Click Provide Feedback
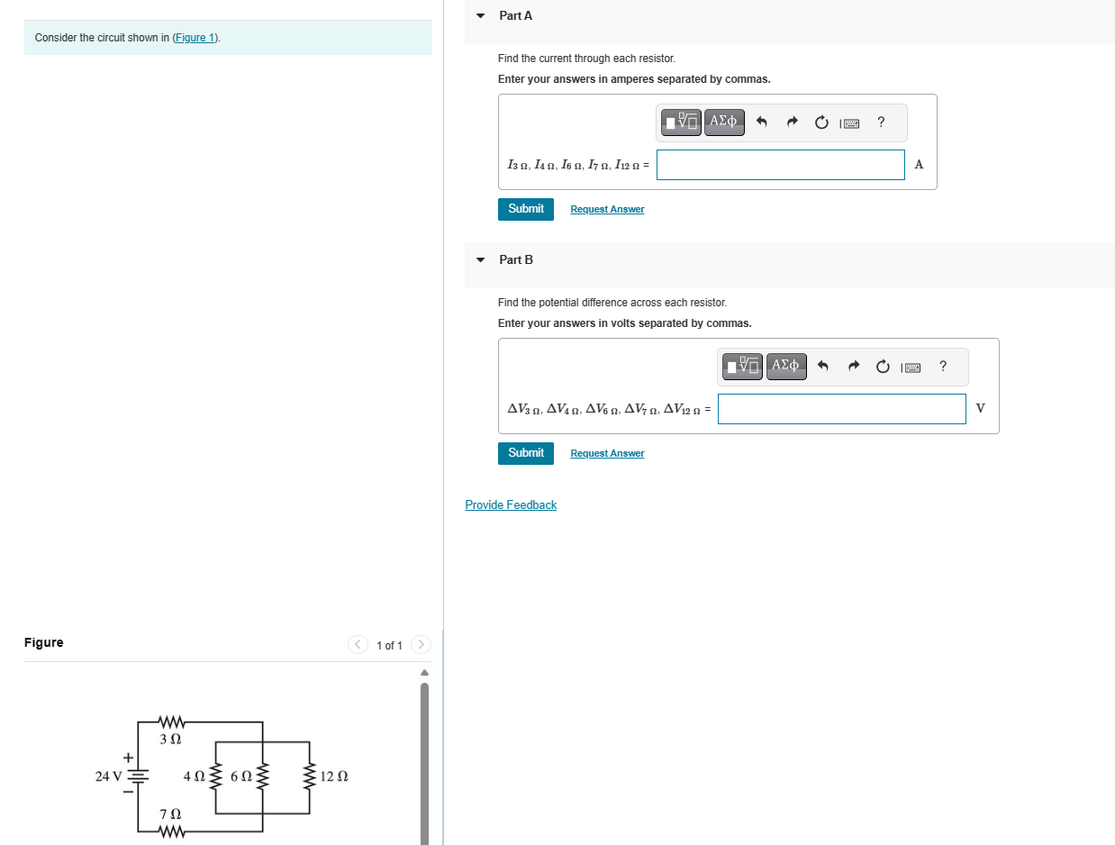The image size is (1115, 845). [511, 504]
